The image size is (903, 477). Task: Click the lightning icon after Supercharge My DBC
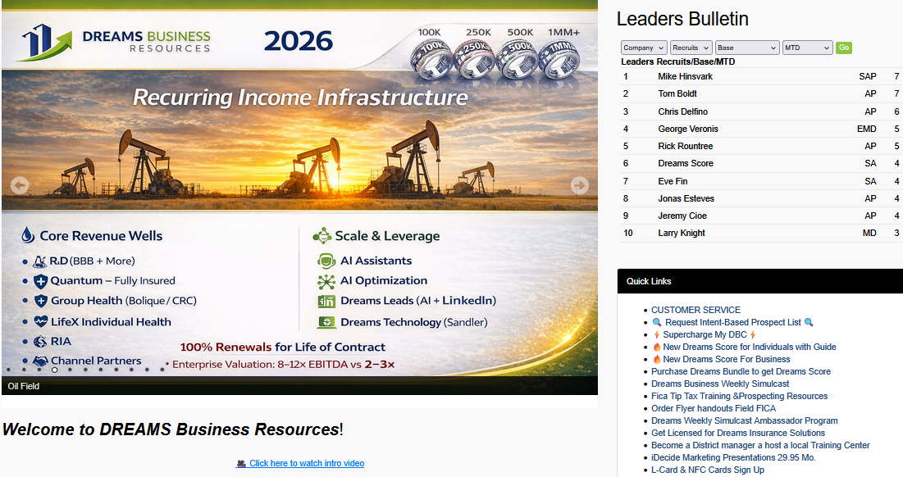[752, 335]
